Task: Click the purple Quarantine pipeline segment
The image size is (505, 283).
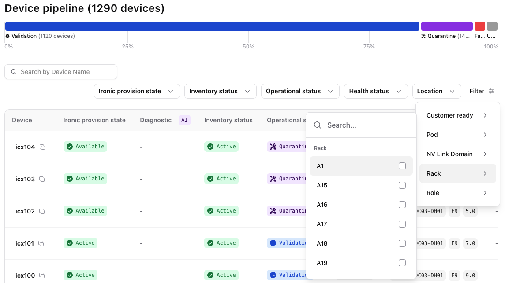Action: [x=447, y=26]
